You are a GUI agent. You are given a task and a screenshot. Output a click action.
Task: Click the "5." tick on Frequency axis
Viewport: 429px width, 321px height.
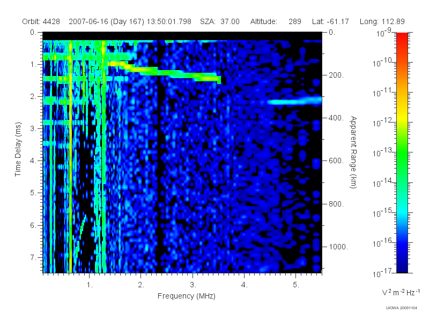[x=296, y=285]
